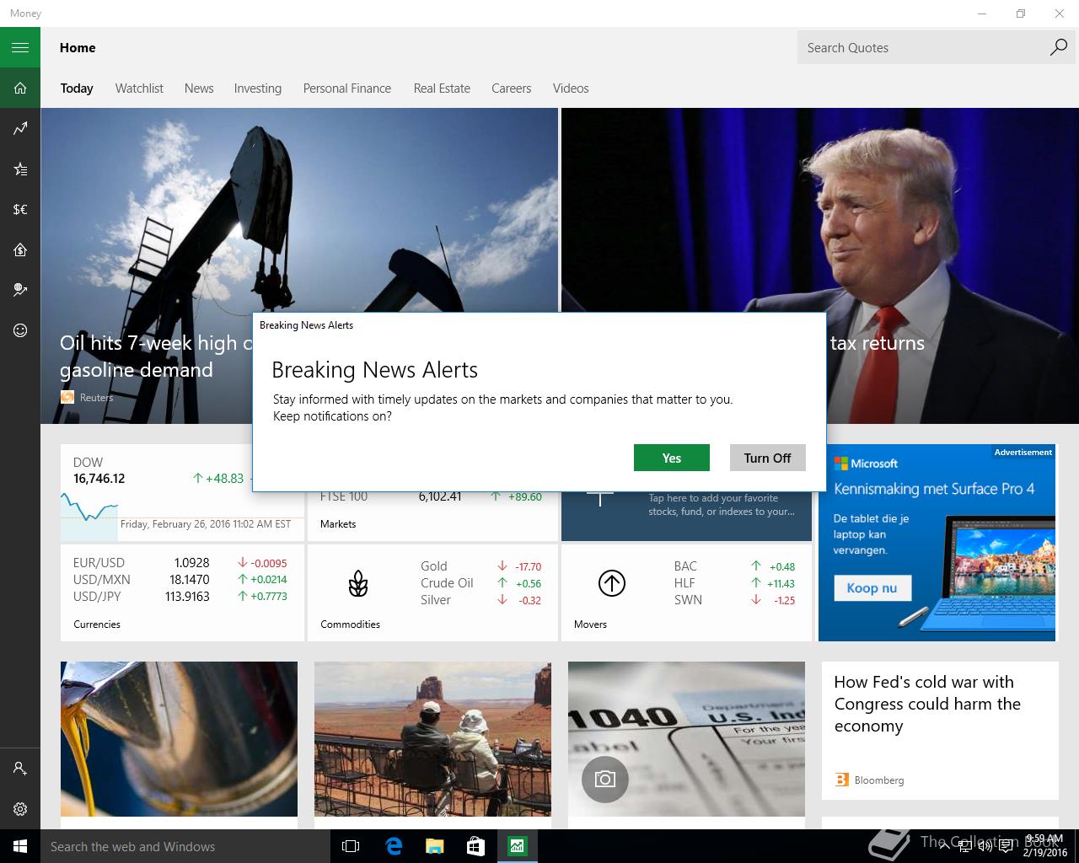This screenshot has width=1079, height=863.
Task: Click the Money app taskbar icon
Action: 517,846
